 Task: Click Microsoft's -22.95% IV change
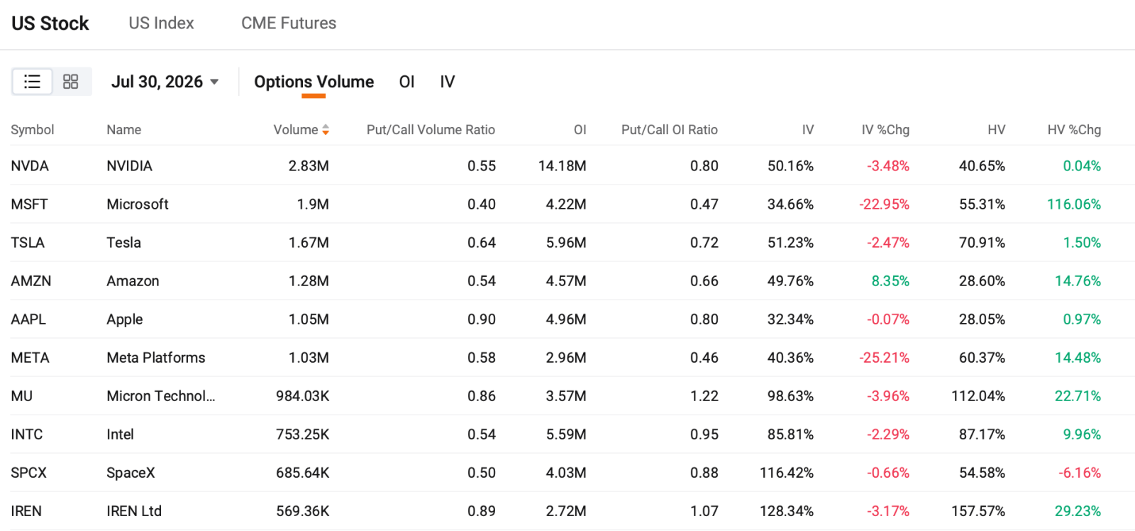click(884, 204)
